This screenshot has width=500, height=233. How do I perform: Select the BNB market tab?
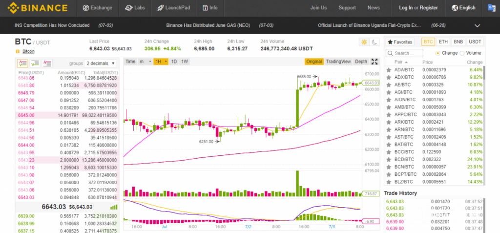pos(458,42)
